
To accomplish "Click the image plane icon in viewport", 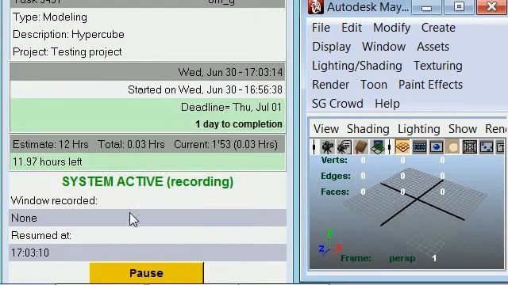I will click(377, 147).
